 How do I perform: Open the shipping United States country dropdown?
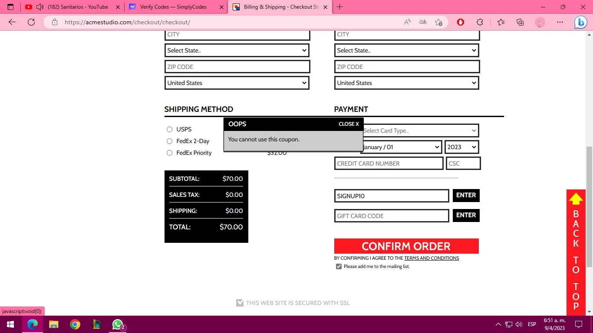(407, 83)
